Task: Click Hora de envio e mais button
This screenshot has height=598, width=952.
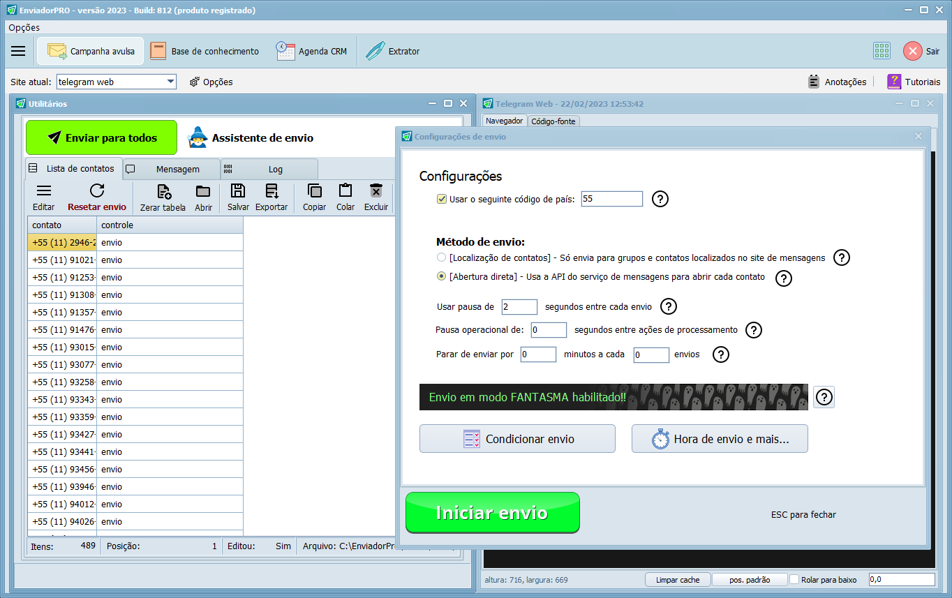Action: tap(720, 439)
